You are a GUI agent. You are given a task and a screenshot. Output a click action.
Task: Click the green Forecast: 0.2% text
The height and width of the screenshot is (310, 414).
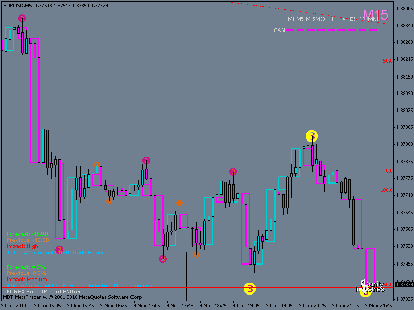coord(26,267)
